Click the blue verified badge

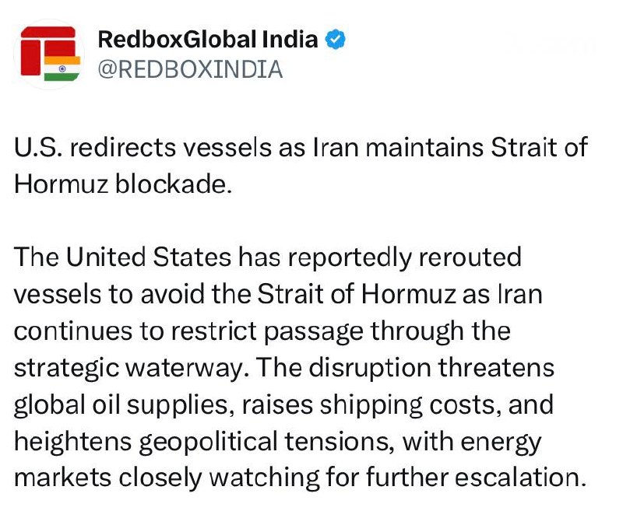coord(336,40)
